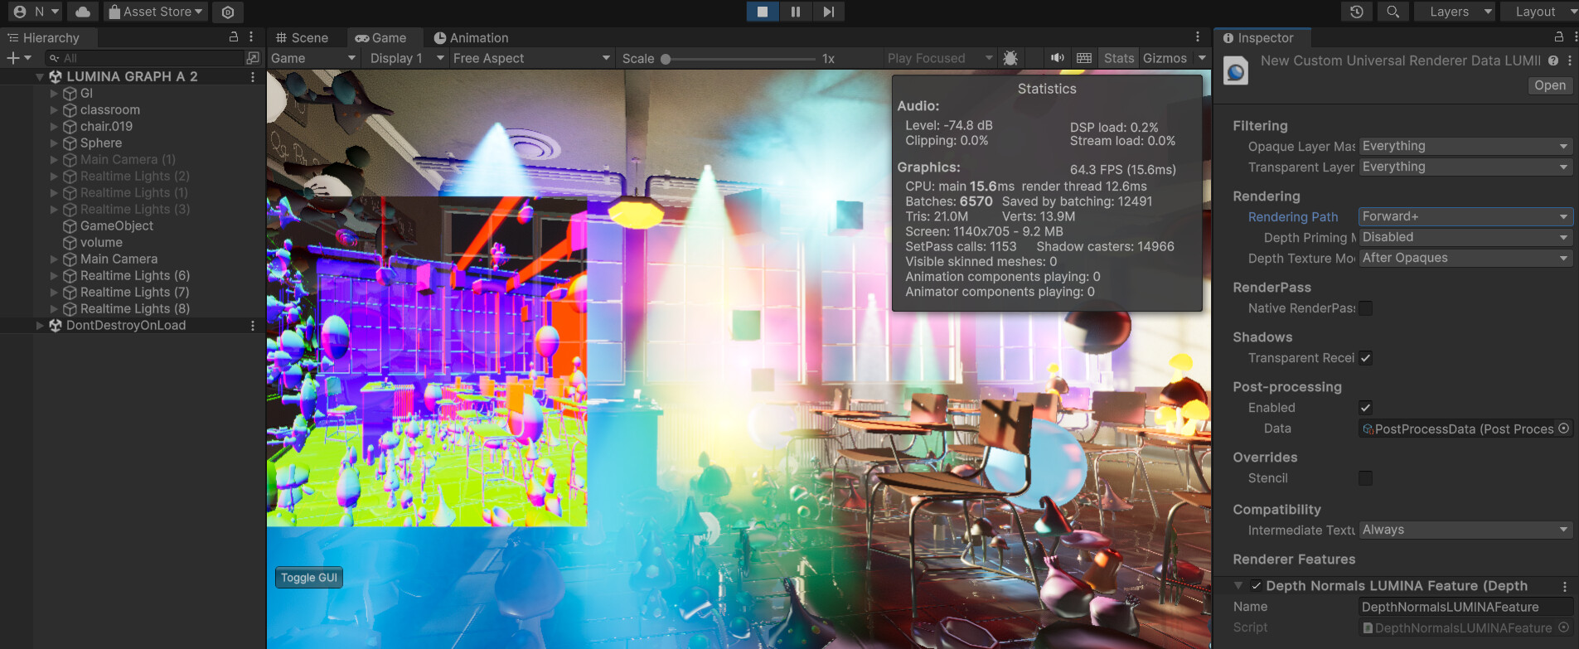The image size is (1579, 649).
Task: Pause the running game
Action: coord(796,12)
